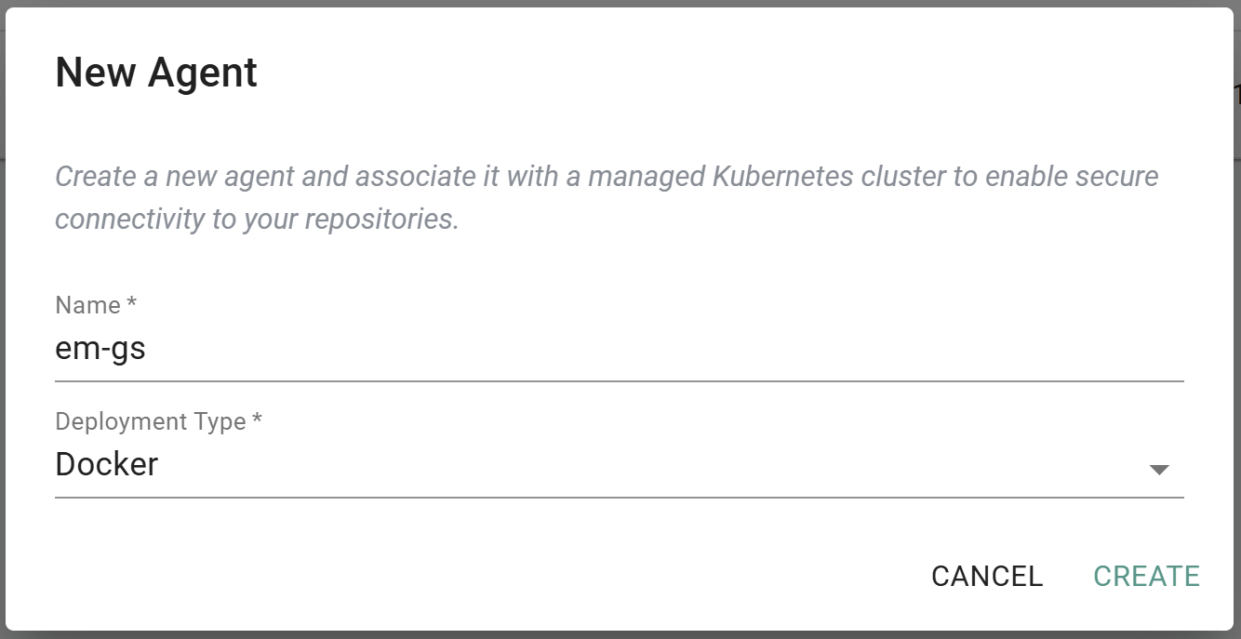The height and width of the screenshot is (639, 1241).
Task: Click the asterisk next to Deployment Type
Action: pos(258,420)
